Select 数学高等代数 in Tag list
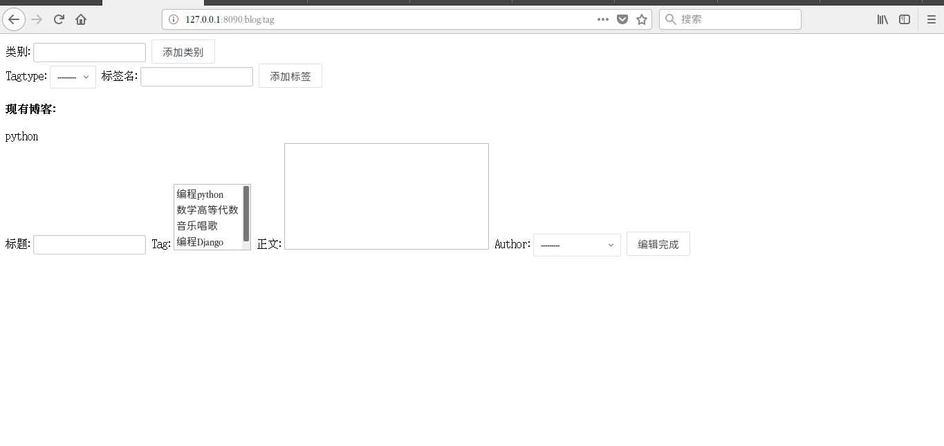This screenshot has width=944, height=446. click(207, 210)
